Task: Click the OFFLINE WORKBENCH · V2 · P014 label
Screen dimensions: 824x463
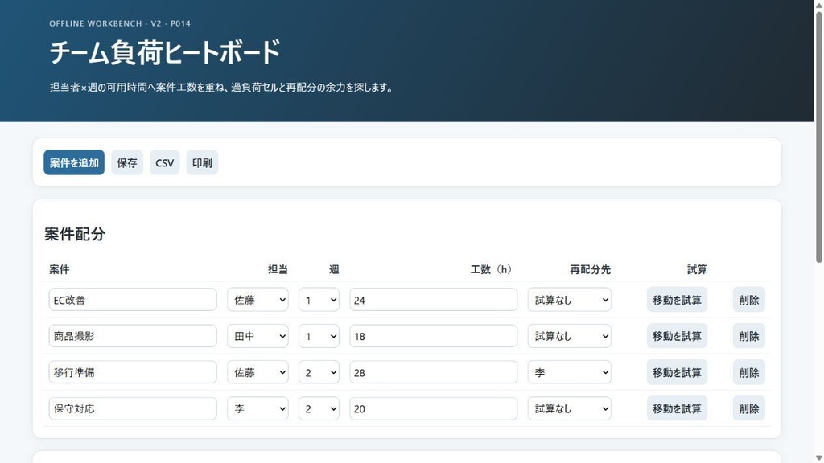Action: pos(120,23)
